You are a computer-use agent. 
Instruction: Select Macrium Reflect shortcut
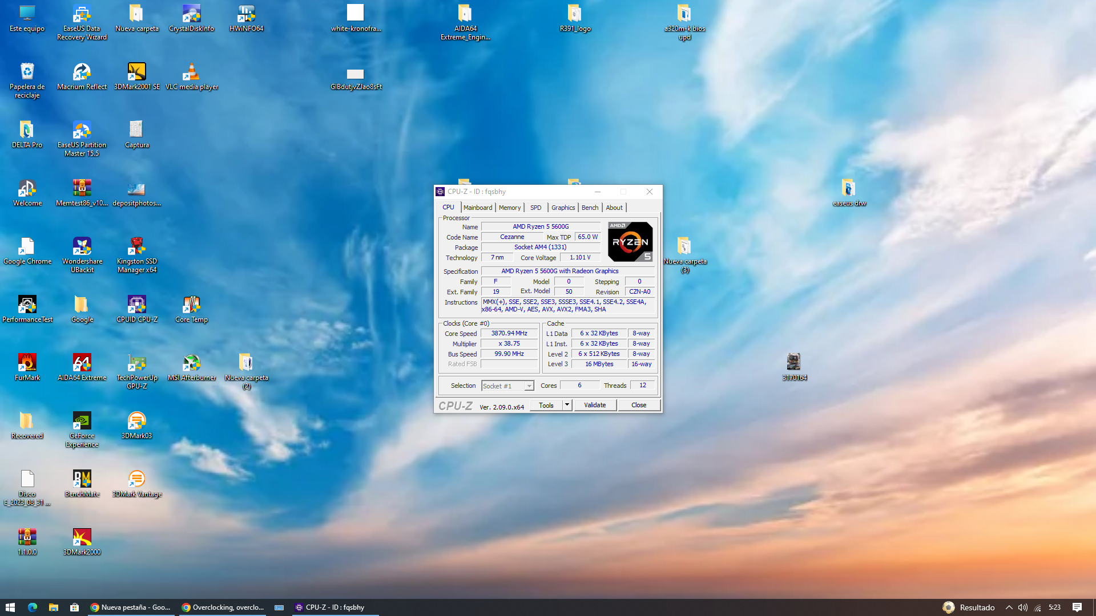click(x=82, y=76)
